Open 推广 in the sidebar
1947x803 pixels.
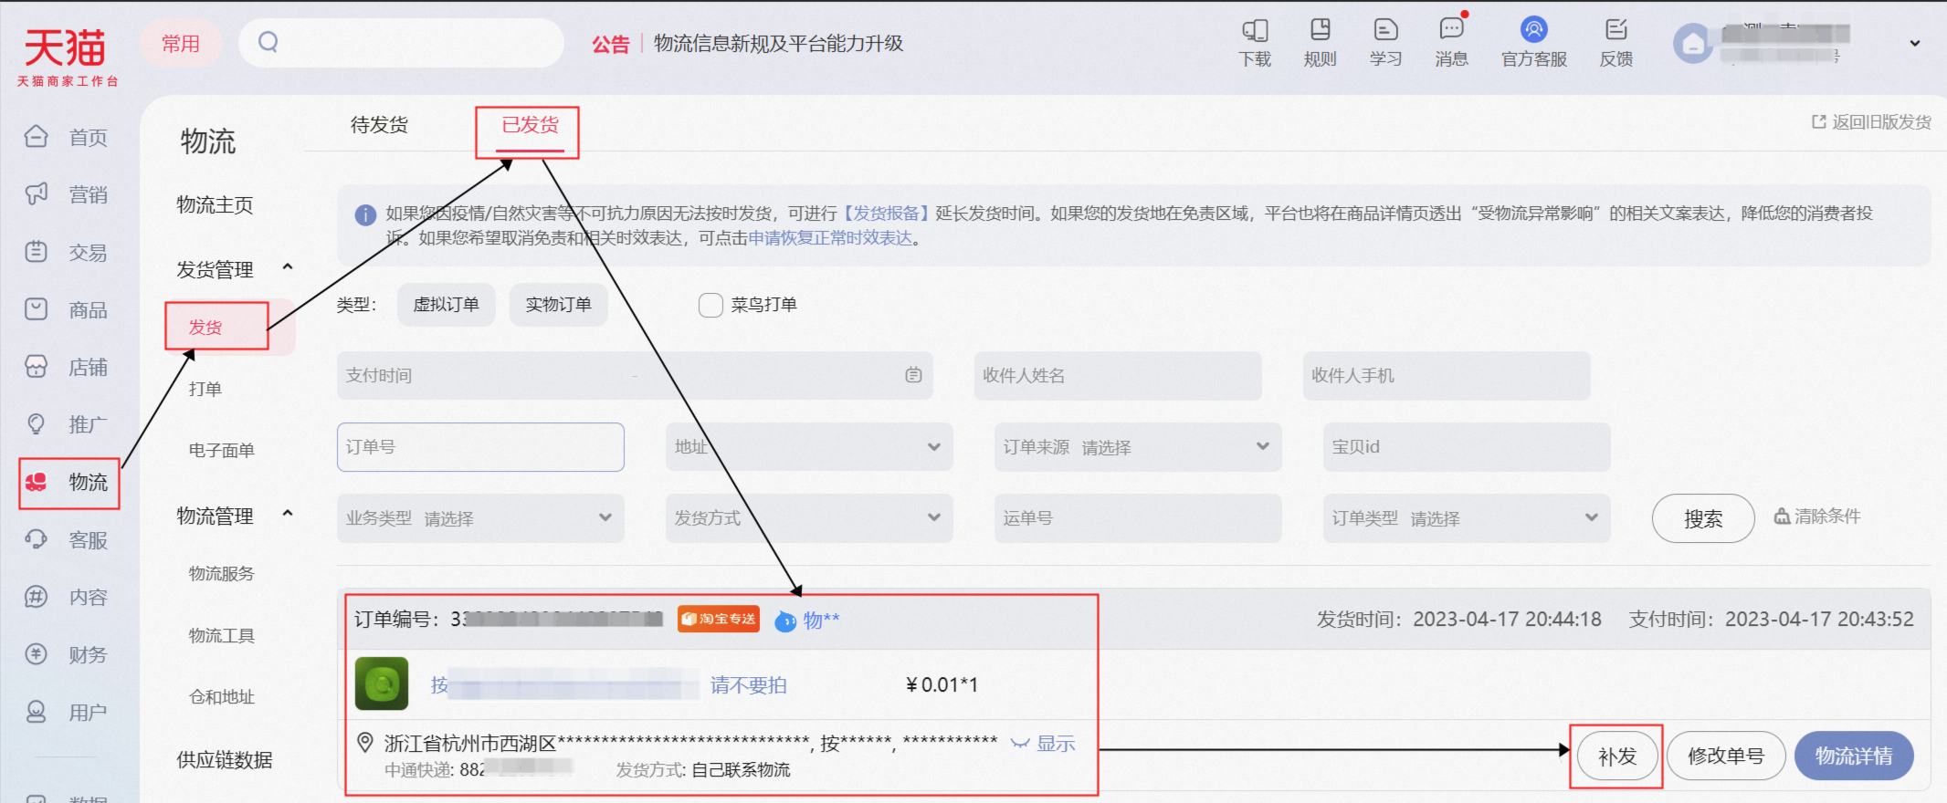click(x=68, y=424)
